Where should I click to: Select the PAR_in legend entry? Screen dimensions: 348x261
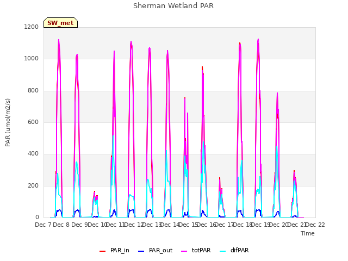[114, 250]
